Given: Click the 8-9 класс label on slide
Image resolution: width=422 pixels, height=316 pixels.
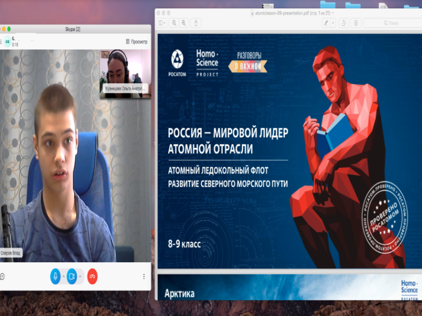Looking at the screenshot, I should coord(184,244).
